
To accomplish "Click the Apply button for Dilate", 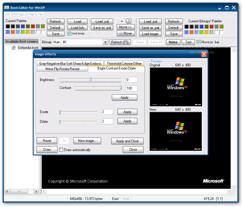I will pyautogui.click(x=127, y=121).
